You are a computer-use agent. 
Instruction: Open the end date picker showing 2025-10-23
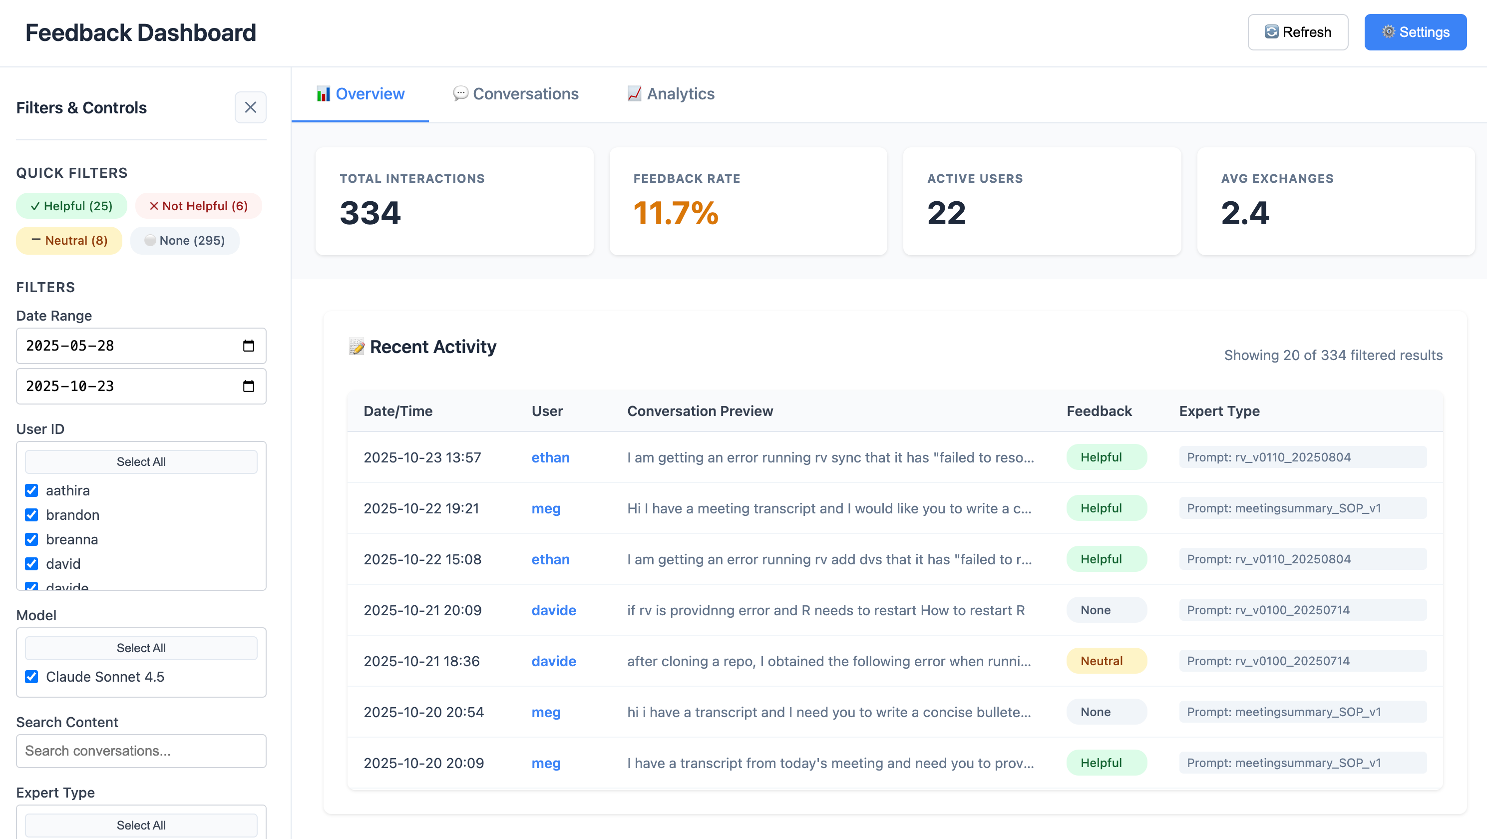249,387
